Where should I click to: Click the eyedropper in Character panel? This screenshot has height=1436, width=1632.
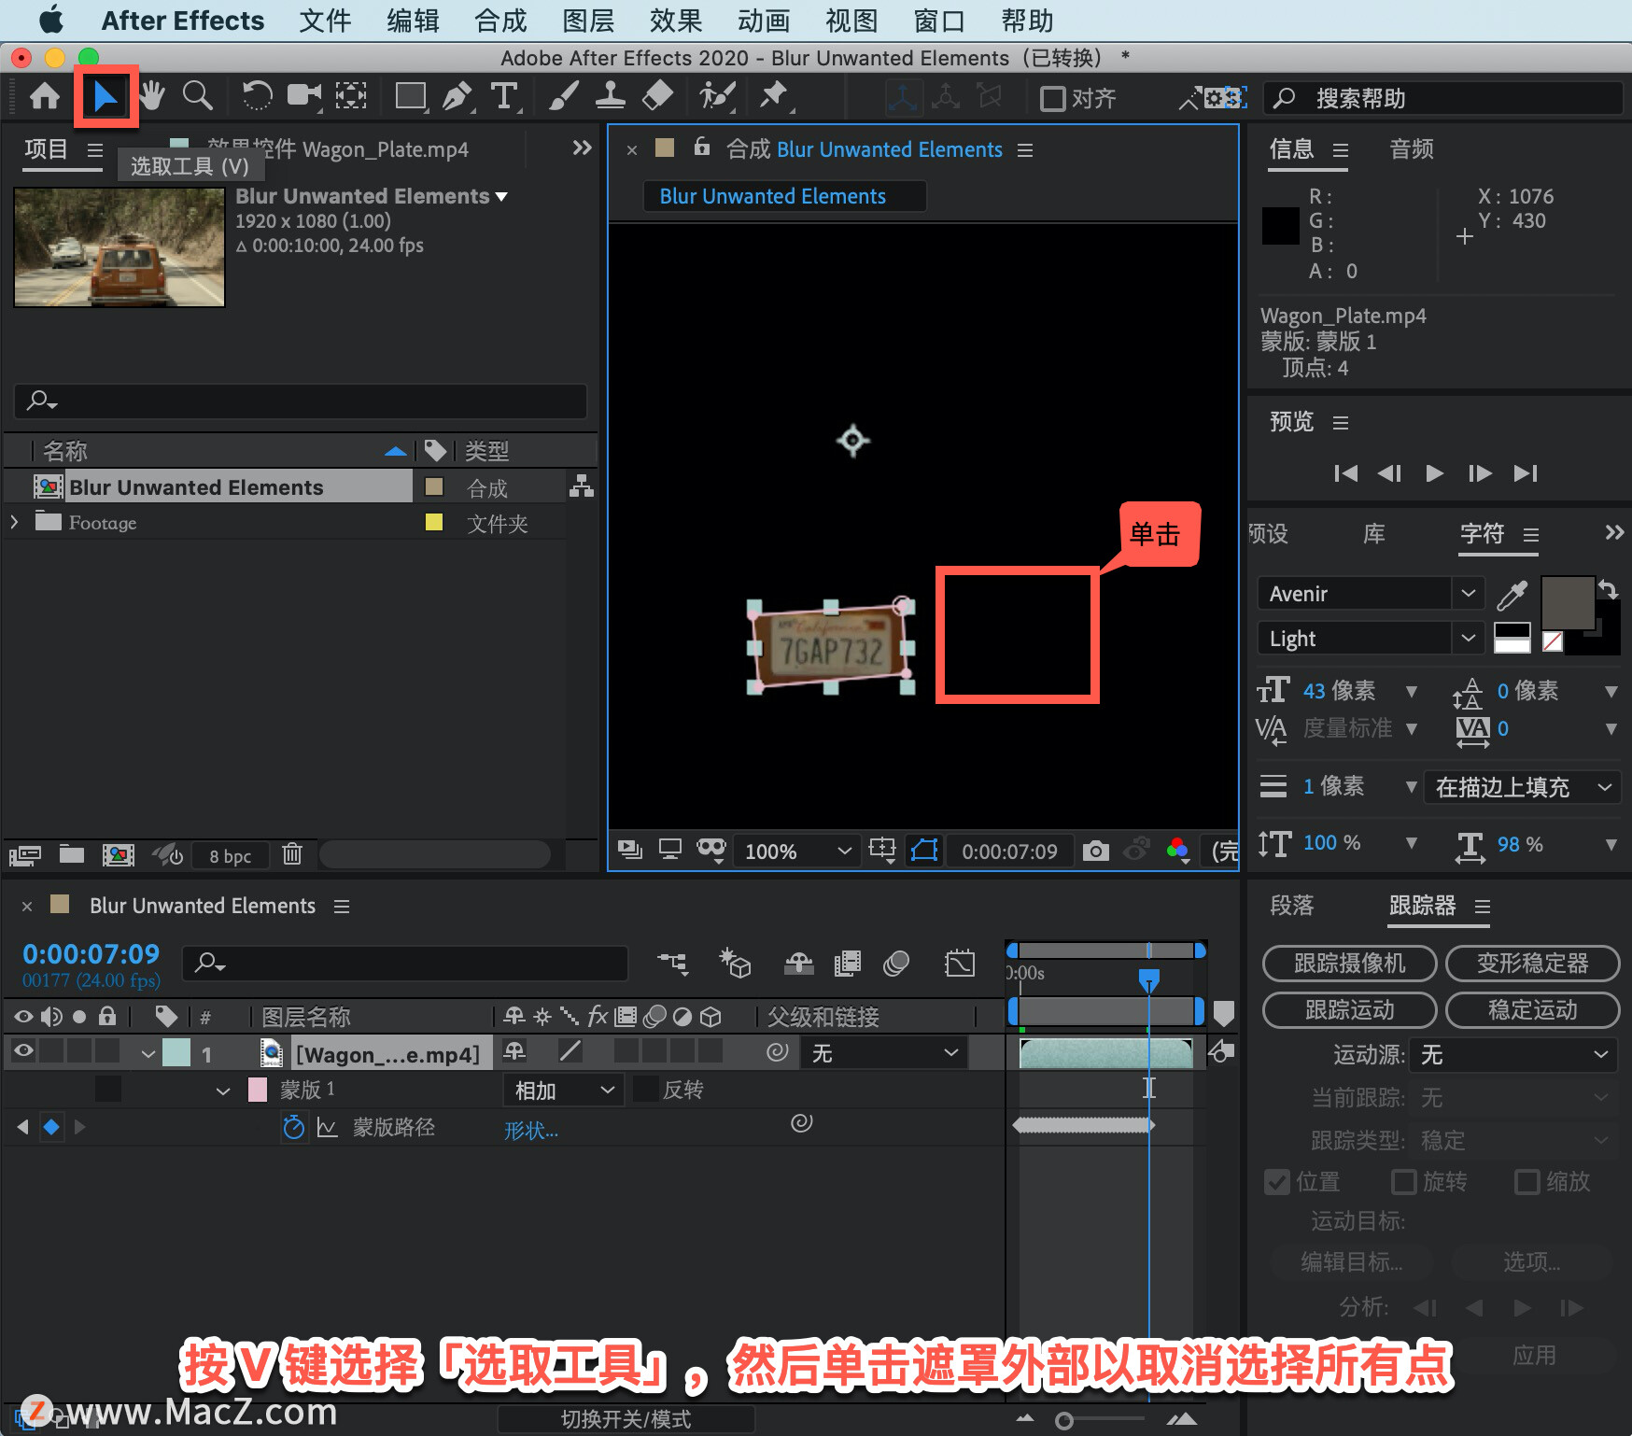1512,594
